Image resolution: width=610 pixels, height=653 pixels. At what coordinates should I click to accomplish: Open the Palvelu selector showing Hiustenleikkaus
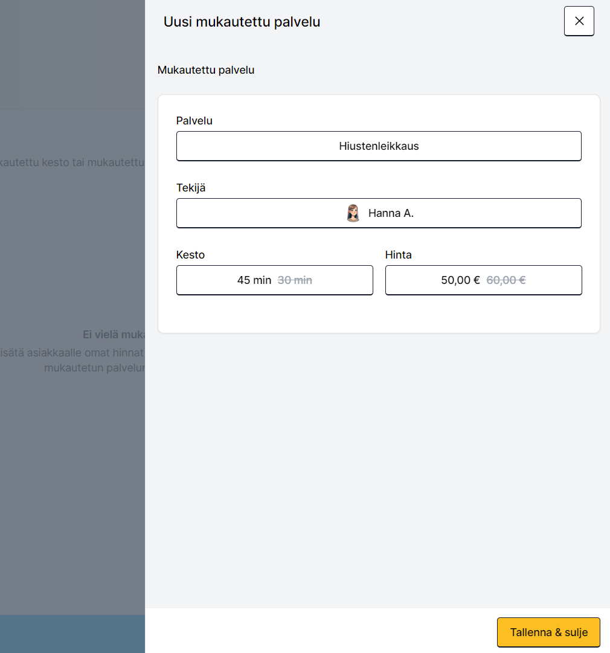[x=379, y=146]
